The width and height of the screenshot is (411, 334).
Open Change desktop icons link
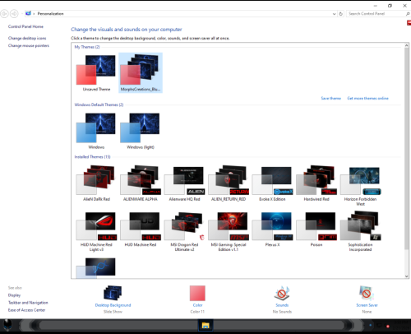(27, 38)
